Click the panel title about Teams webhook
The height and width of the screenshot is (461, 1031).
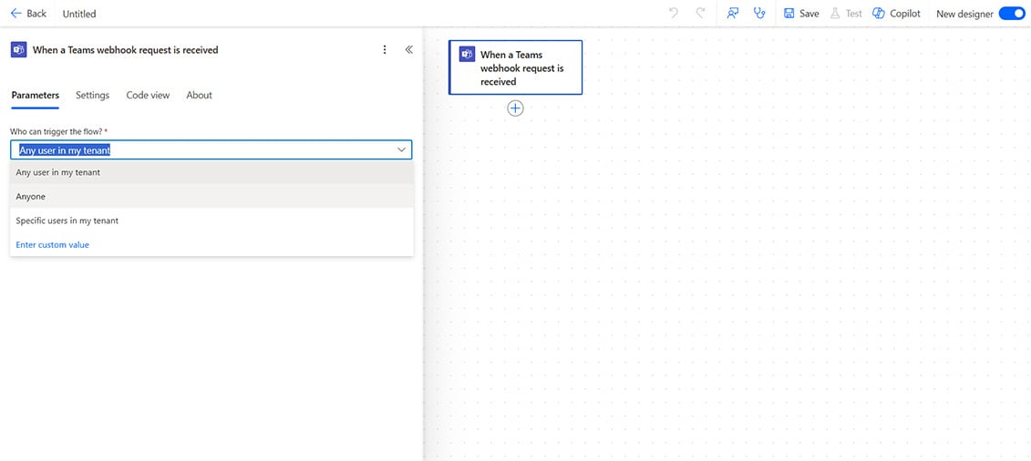pyautogui.click(x=126, y=50)
